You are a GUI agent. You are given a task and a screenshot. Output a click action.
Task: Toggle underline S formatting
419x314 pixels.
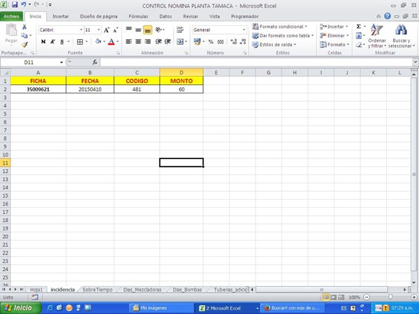[x=62, y=42]
